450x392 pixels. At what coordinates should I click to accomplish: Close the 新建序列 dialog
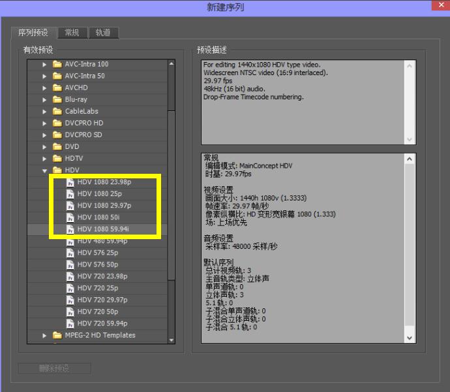tap(441, 5)
